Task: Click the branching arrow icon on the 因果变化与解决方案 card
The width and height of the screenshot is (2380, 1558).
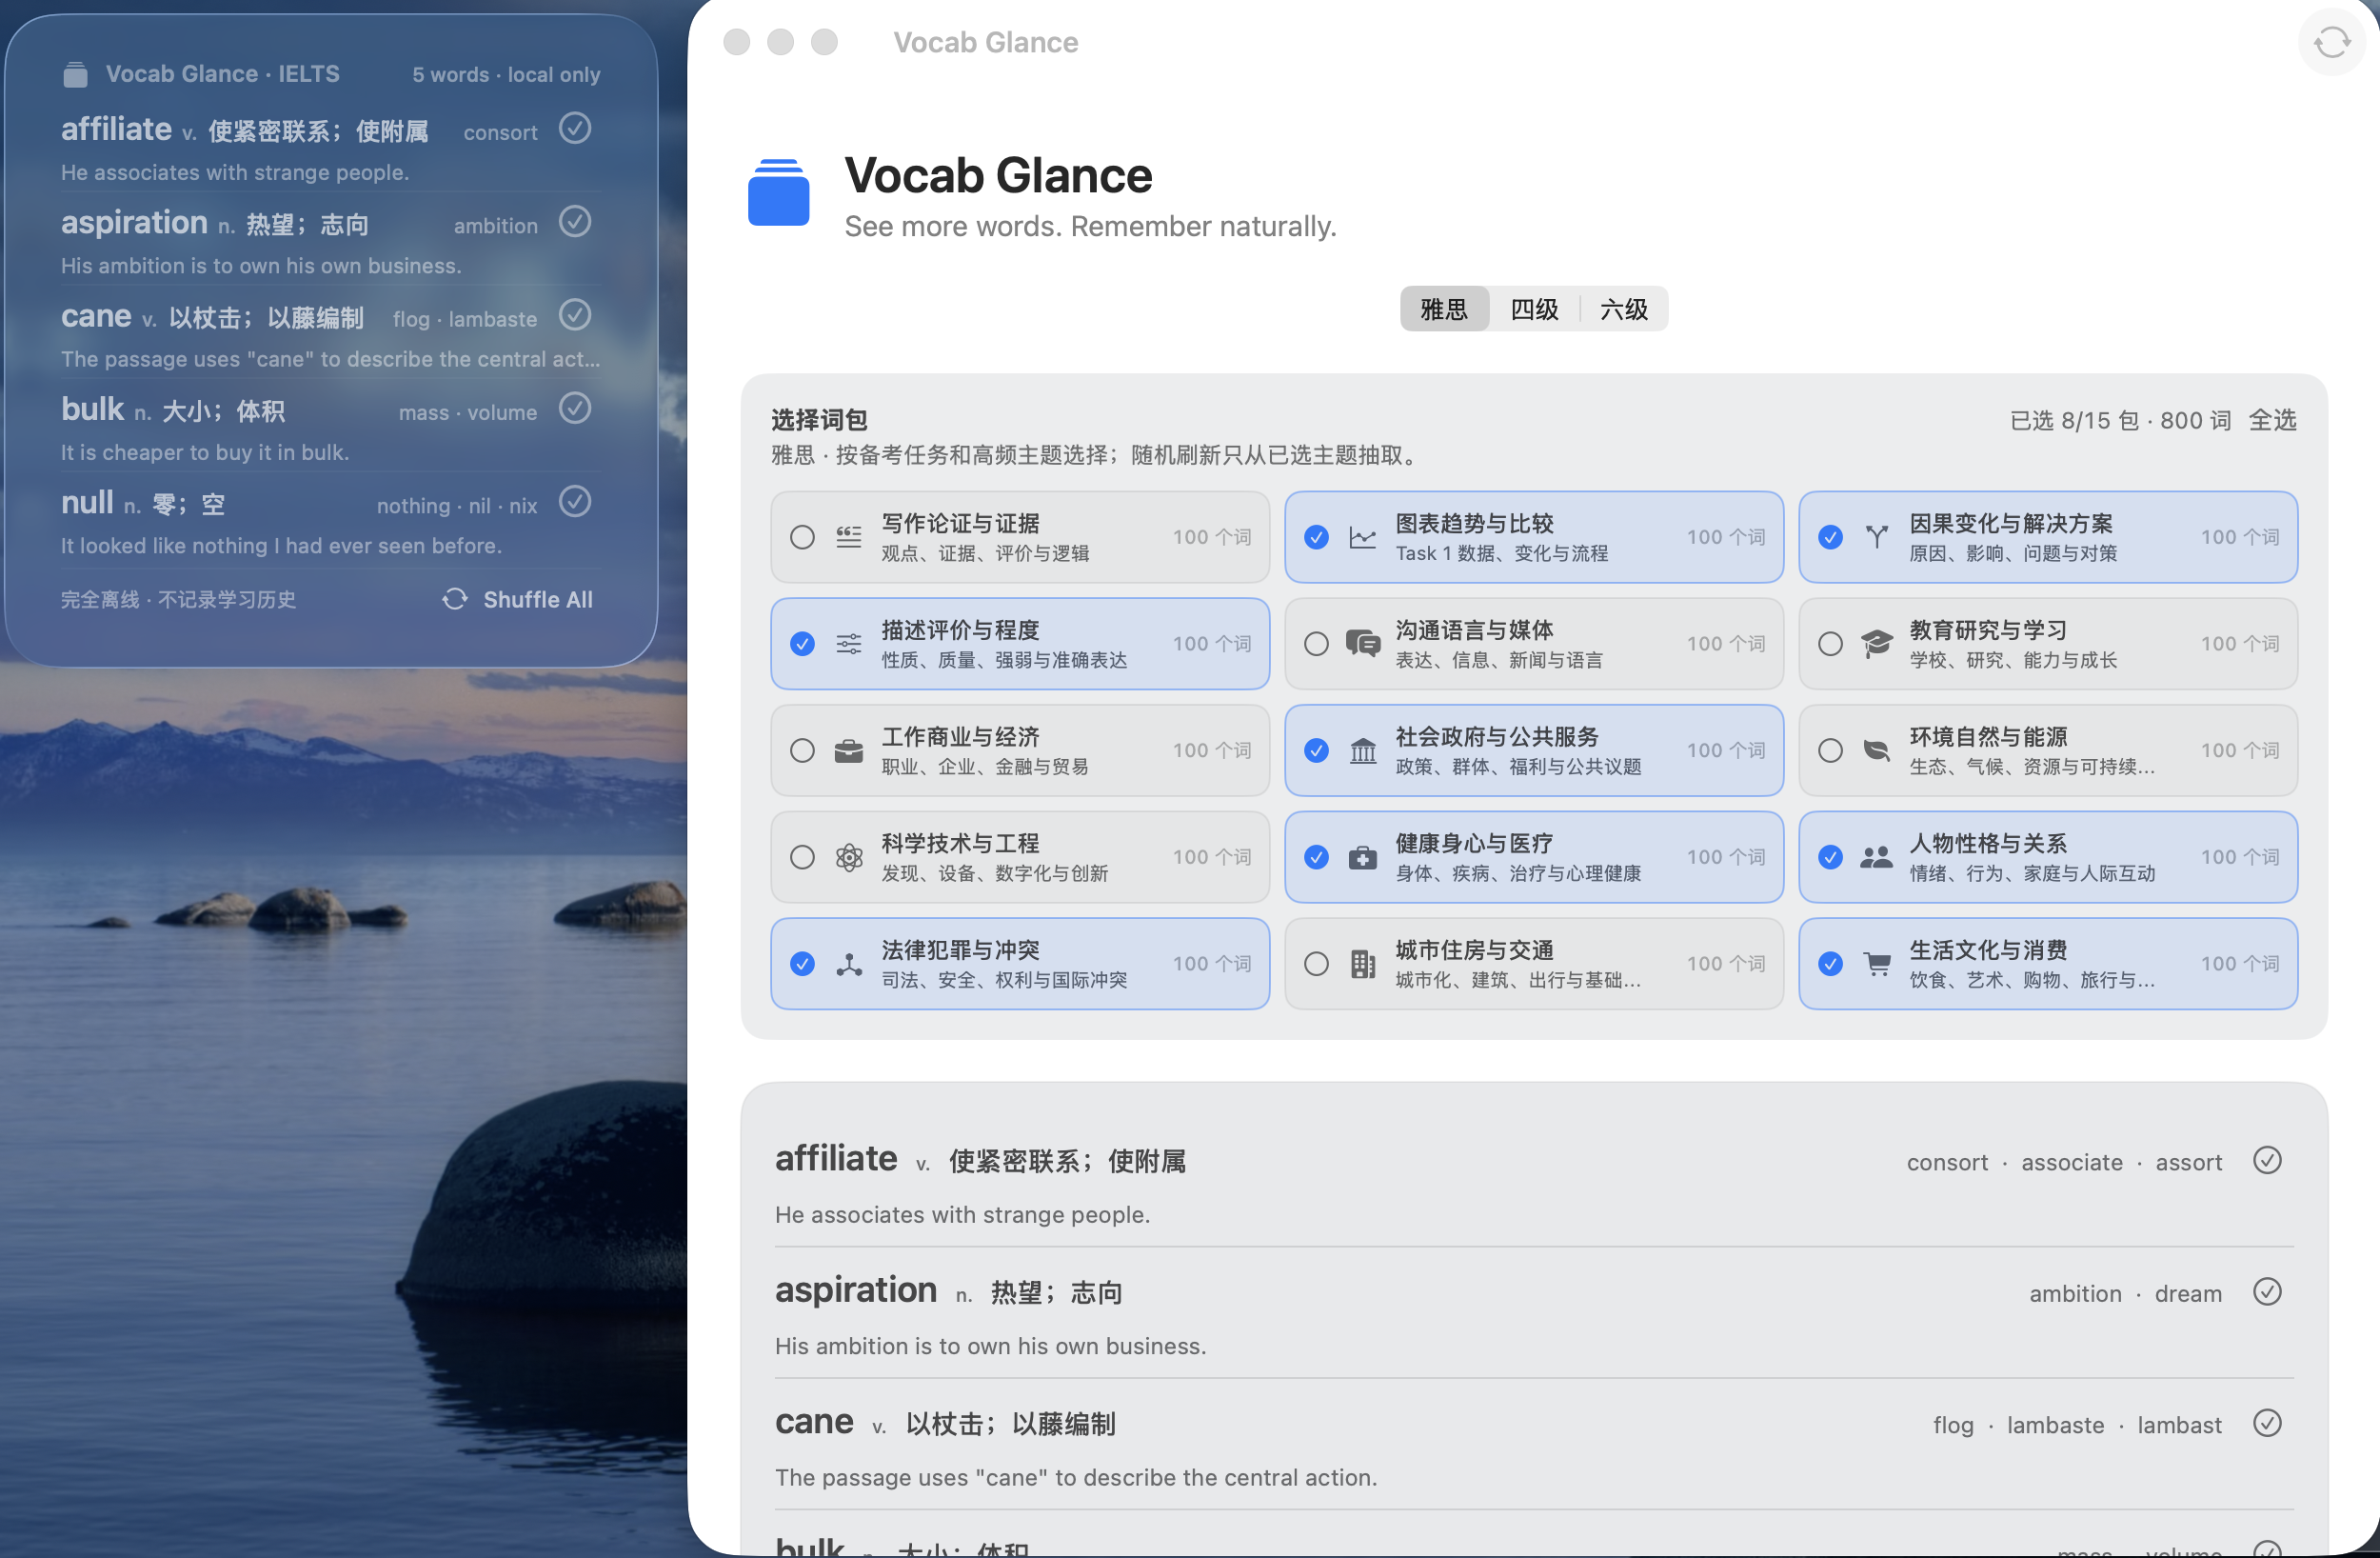Action: point(1876,537)
